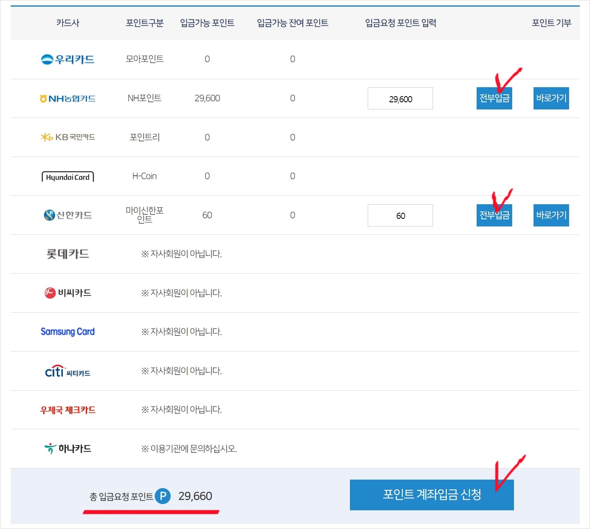Click the 포인트구분 column header
Viewport: 590px width, 529px height.
coord(144,23)
